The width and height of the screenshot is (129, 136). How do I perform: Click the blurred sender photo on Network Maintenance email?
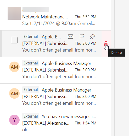14,13
